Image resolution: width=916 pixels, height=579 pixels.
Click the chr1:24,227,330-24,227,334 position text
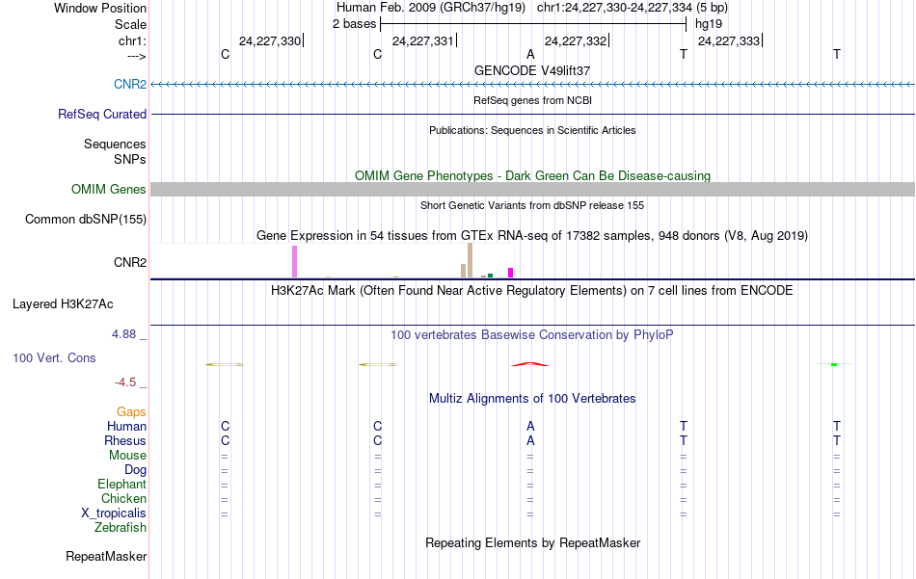click(614, 8)
